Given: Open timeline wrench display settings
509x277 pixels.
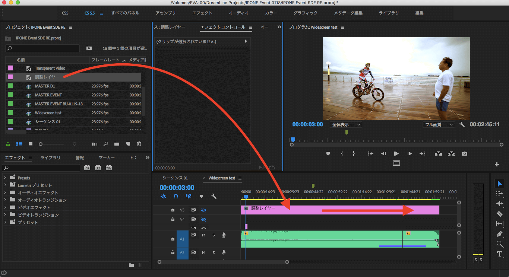Looking at the screenshot, I should (214, 196).
